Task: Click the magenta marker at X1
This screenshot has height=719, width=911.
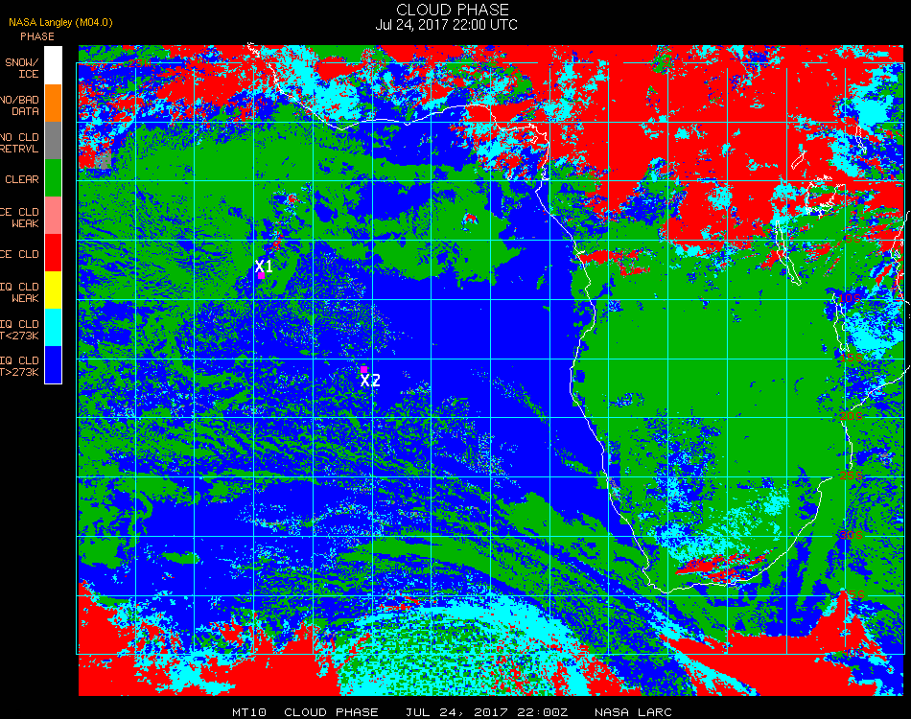Action: [x=261, y=276]
